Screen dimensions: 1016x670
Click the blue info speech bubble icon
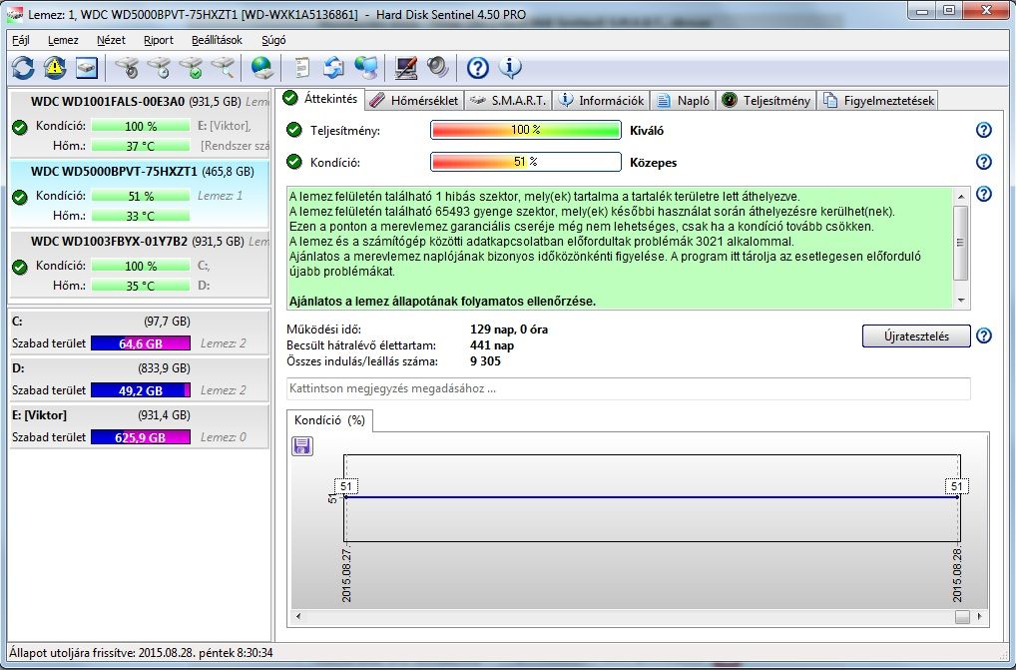[510, 67]
